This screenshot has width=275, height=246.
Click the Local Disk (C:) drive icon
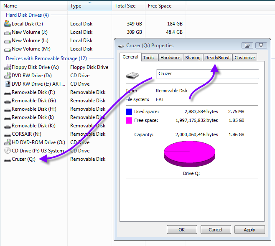click(x=7, y=24)
